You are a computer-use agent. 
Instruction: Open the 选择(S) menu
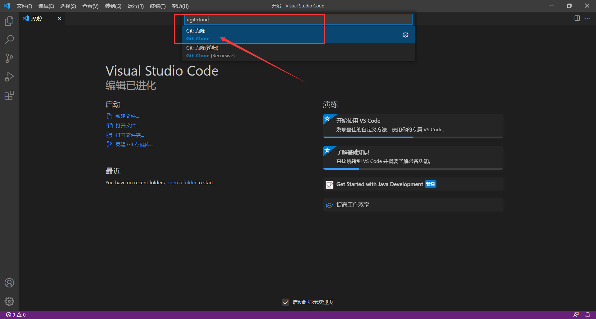pyautogui.click(x=68, y=6)
